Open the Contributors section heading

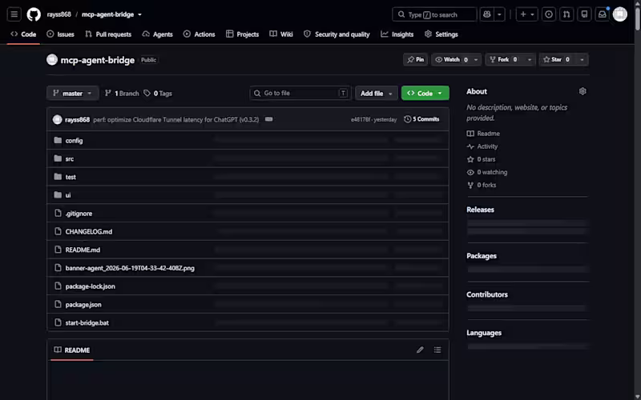click(x=487, y=294)
